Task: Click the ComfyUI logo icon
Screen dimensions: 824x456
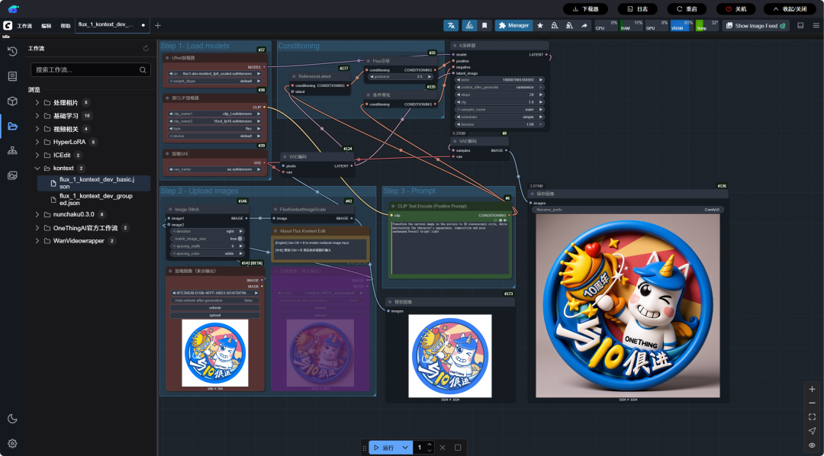Action: point(8,25)
